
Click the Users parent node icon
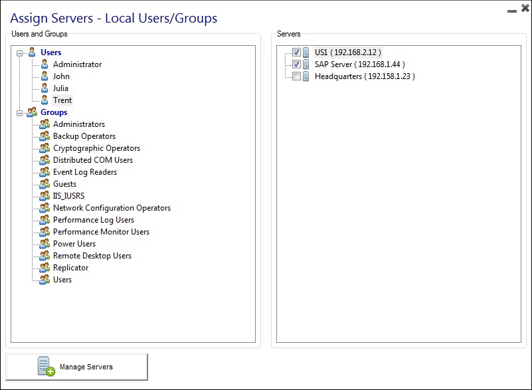[33, 52]
